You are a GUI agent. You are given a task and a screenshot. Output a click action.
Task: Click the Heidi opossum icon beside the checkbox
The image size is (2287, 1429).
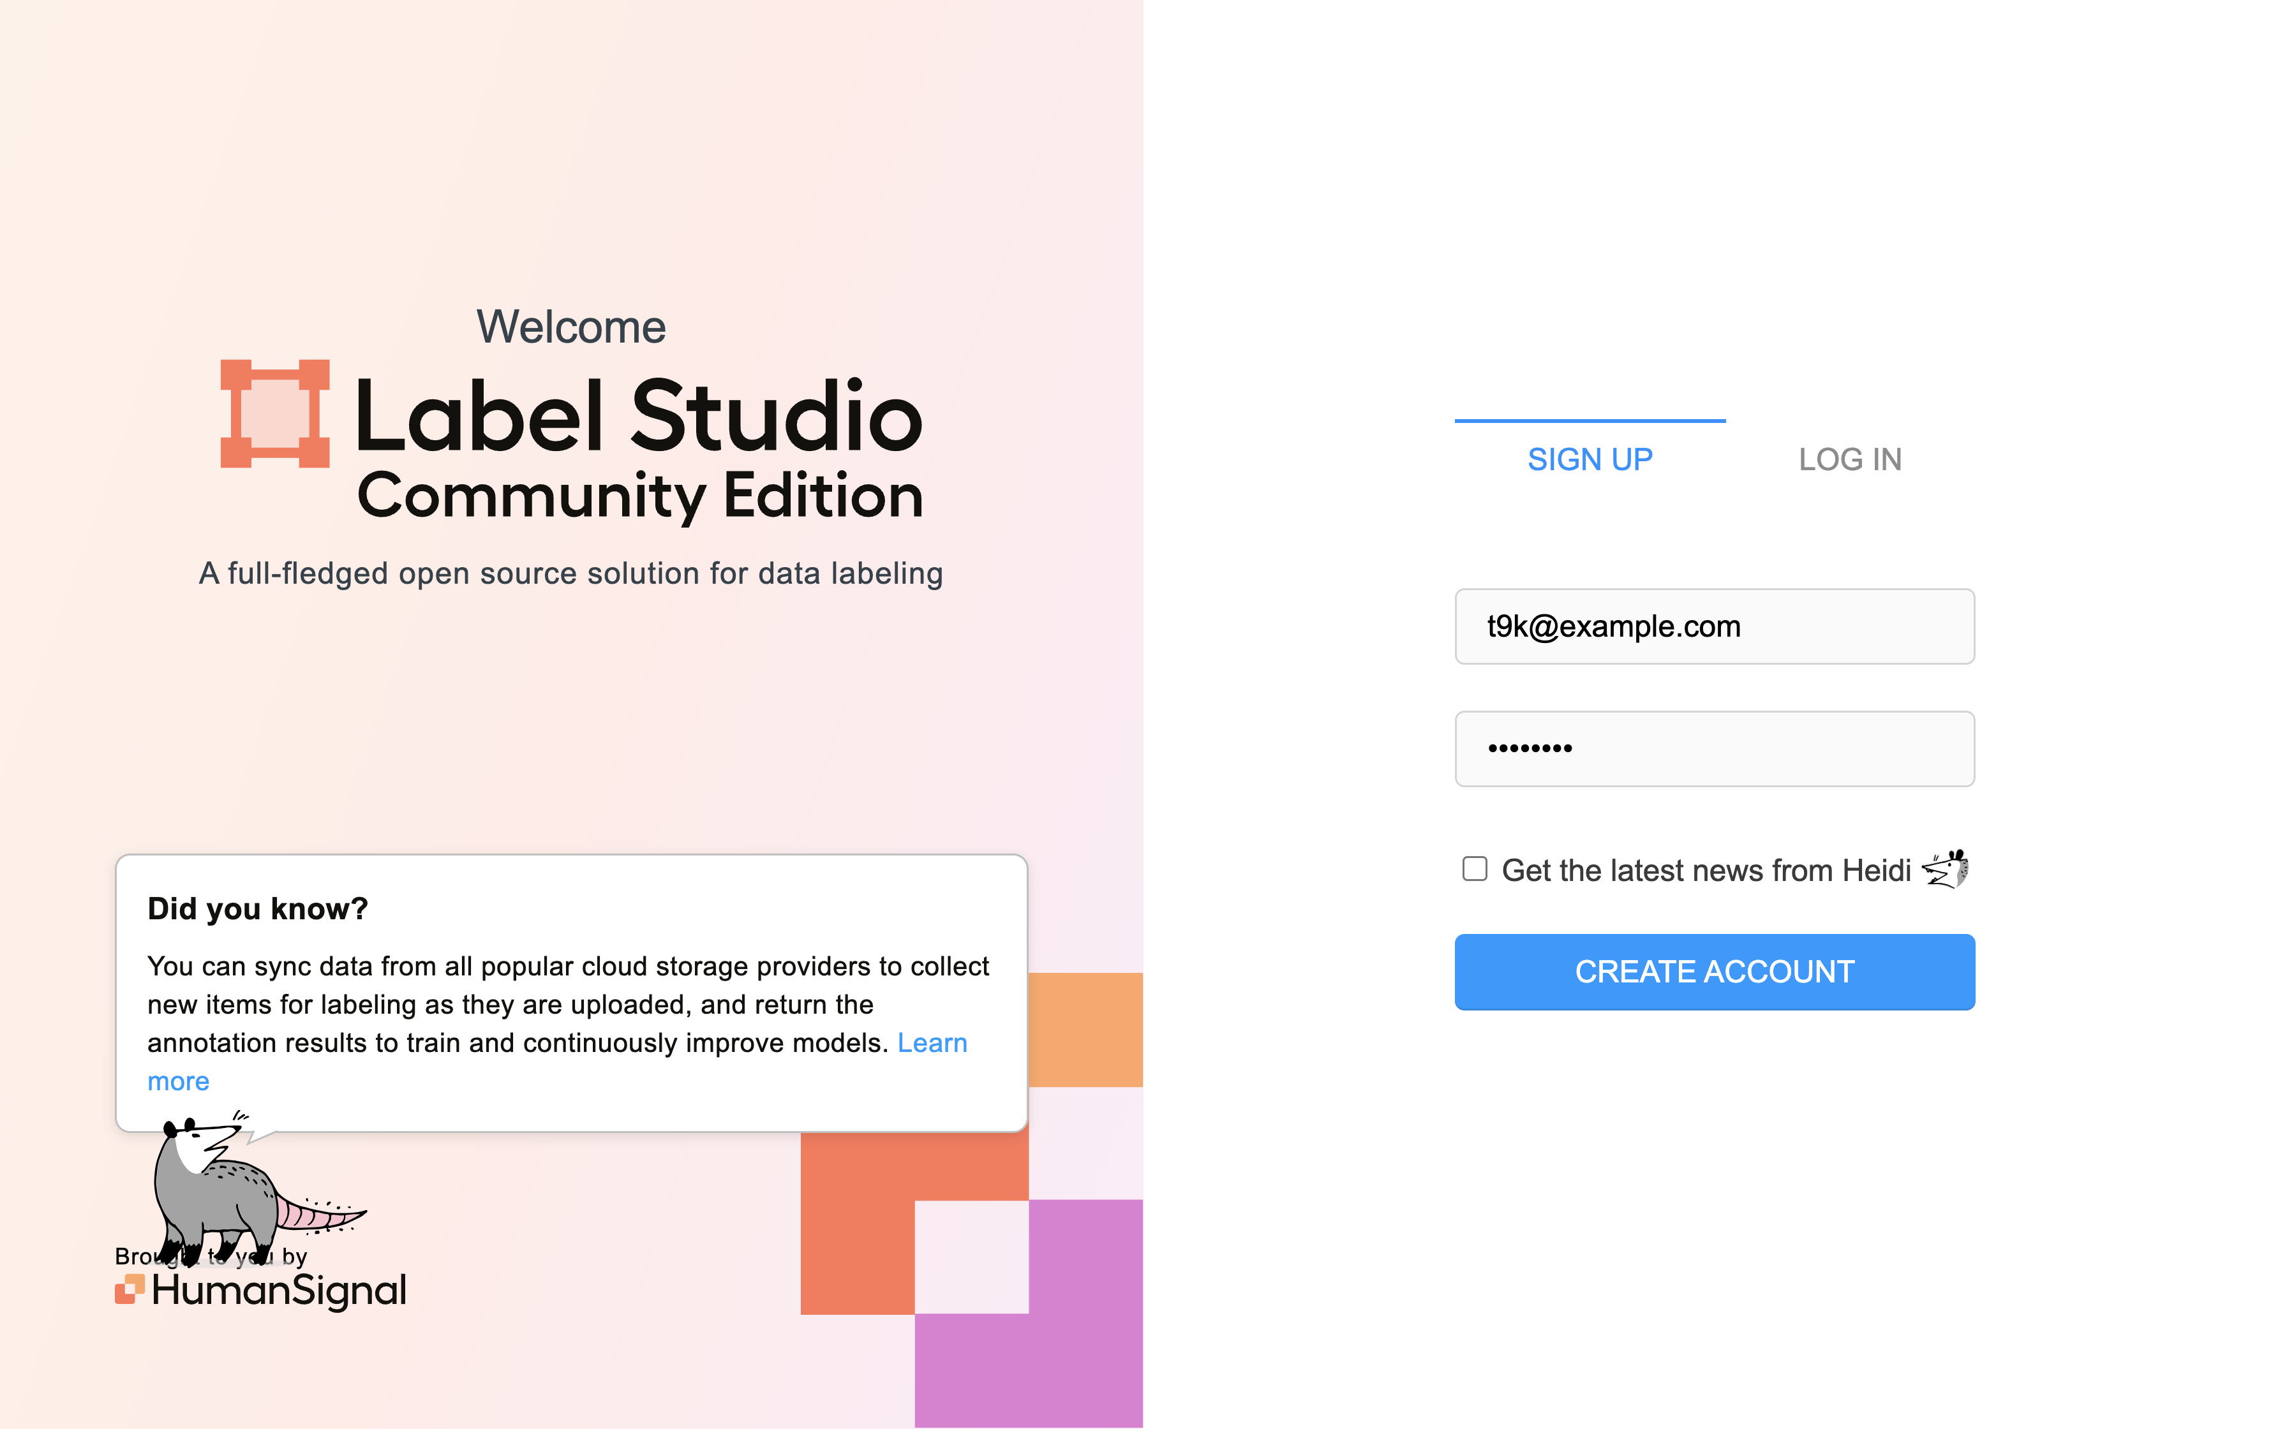click(x=1946, y=868)
